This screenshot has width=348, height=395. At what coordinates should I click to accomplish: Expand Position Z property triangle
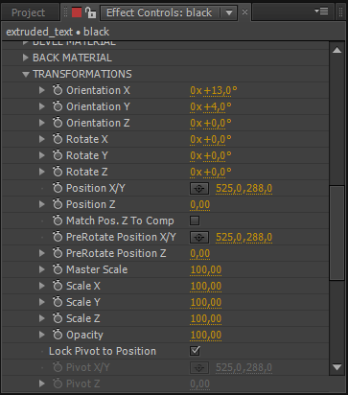click(x=42, y=204)
